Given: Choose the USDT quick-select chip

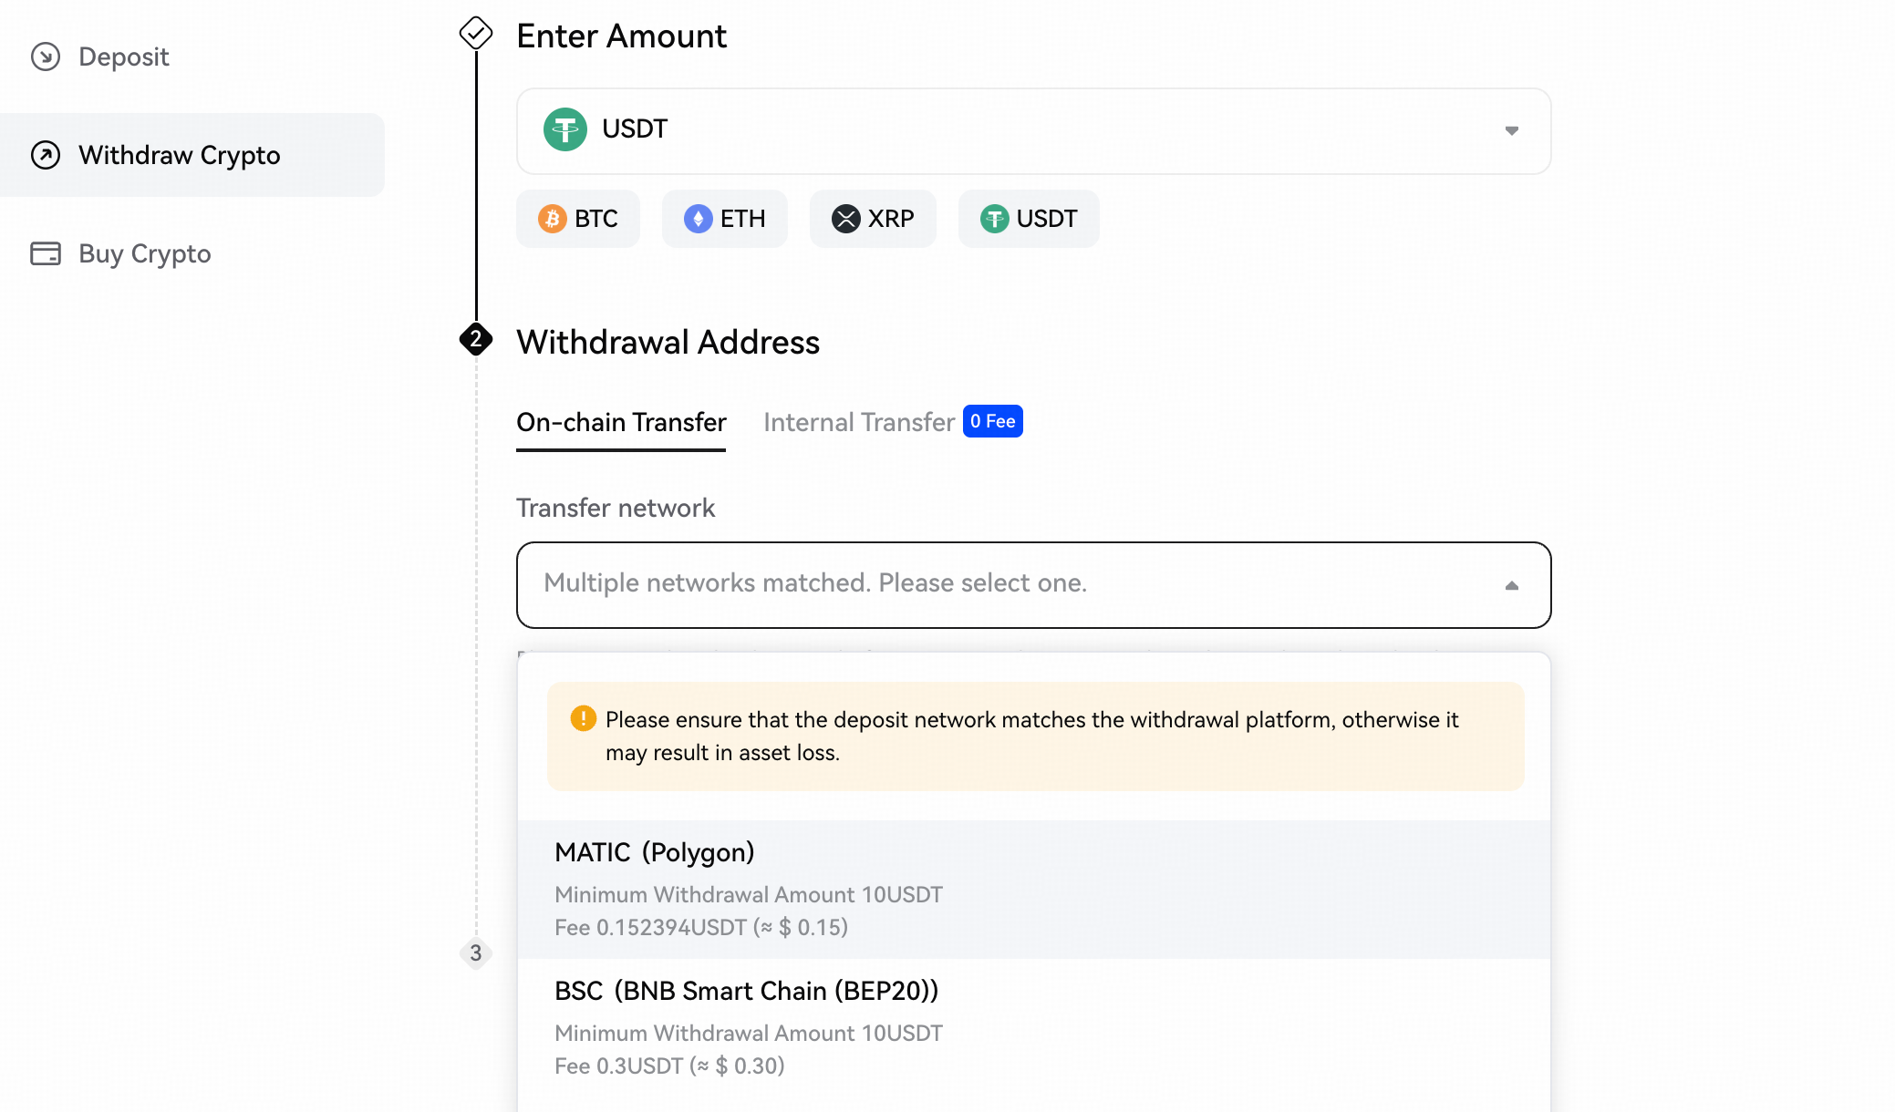Looking at the screenshot, I should click(x=1029, y=219).
